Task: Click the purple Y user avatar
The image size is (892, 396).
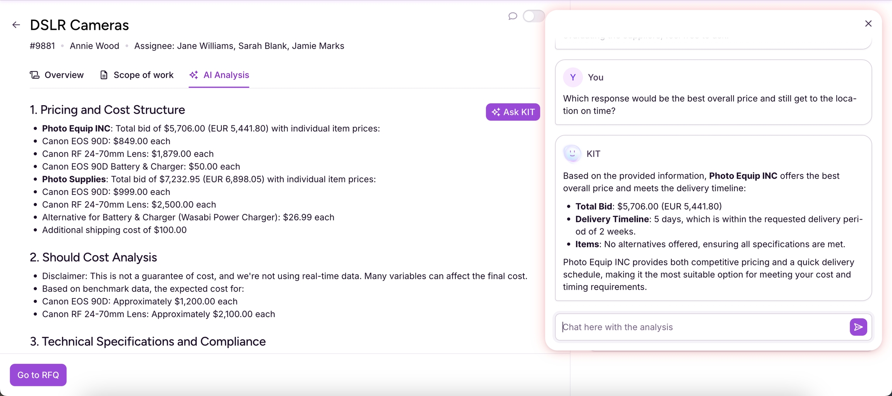Action: point(573,77)
